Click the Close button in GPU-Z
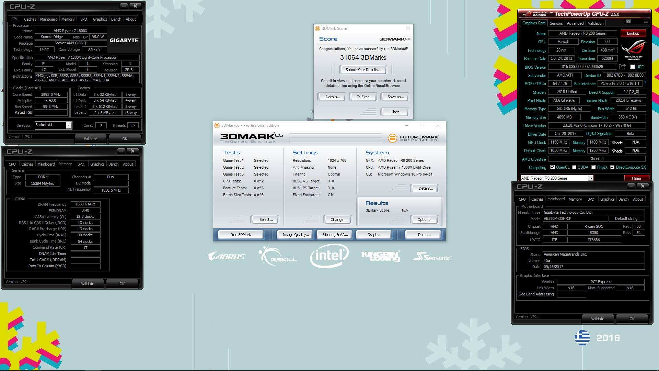 [x=636, y=179]
